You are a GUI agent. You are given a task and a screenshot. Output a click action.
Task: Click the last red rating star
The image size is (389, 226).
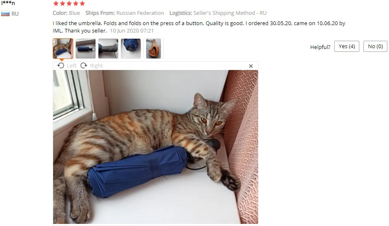click(x=82, y=3)
